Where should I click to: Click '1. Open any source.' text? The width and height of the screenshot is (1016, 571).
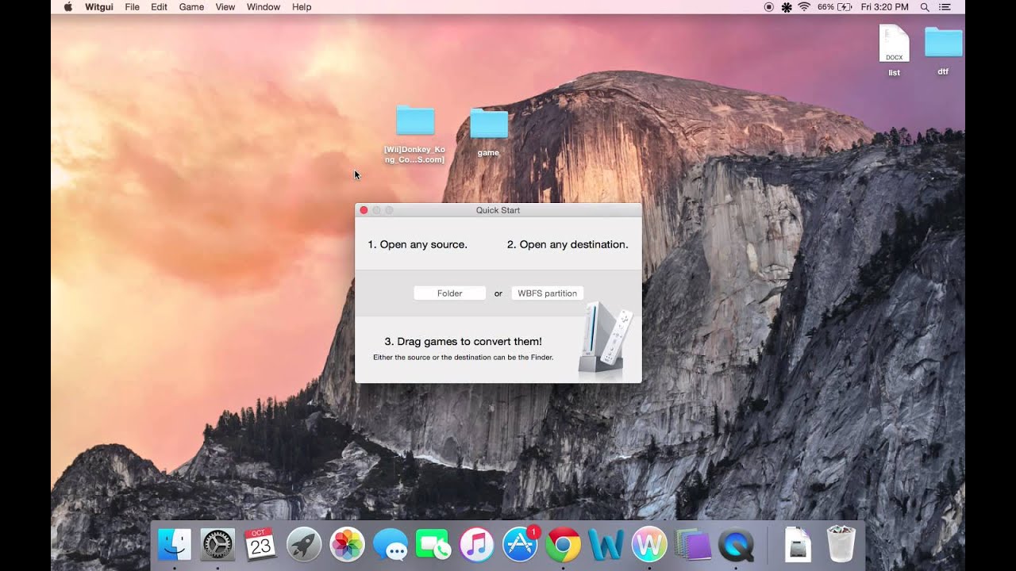[418, 244]
